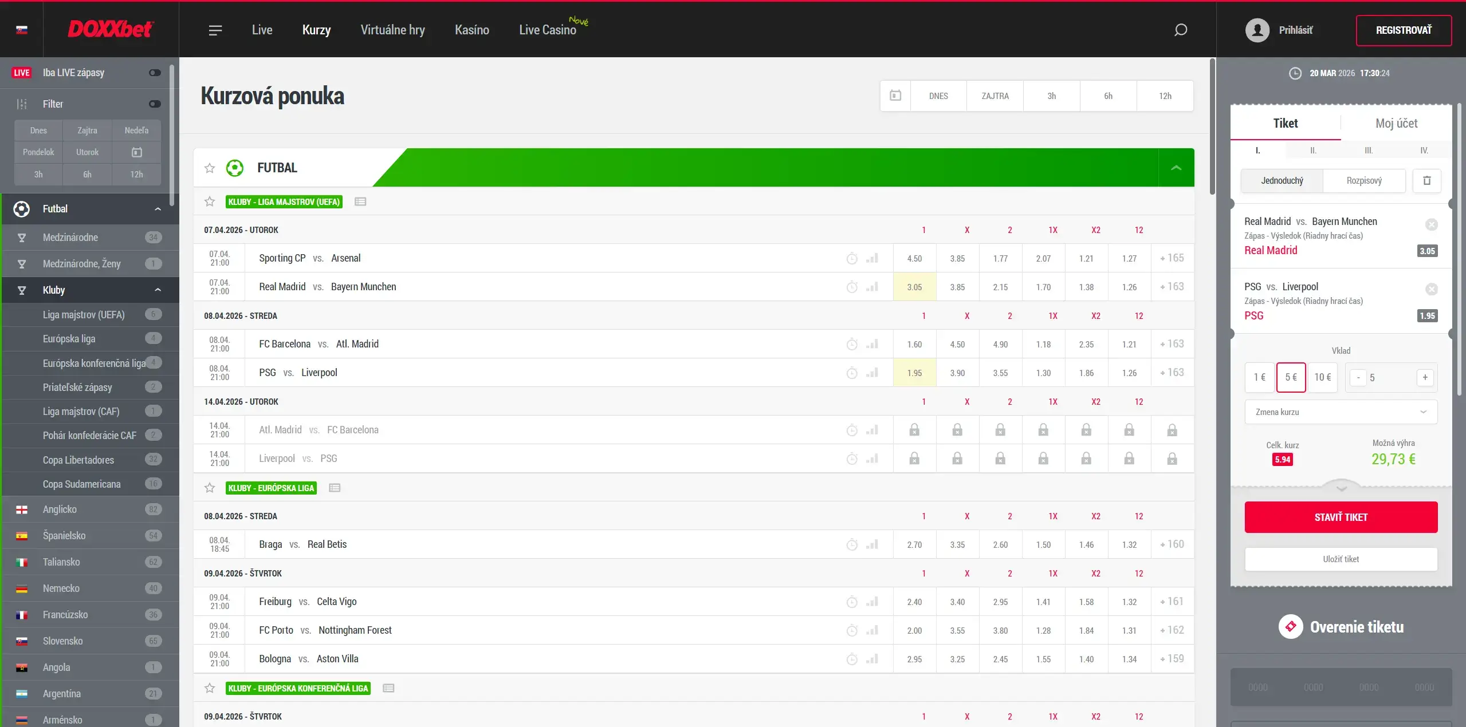Screen dimensions: 1466x727
Task: Click the REGISTROVAŤ button
Action: [x=1404, y=30]
